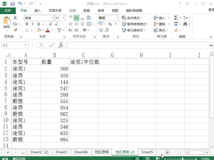
Task: Click the Redo arrow icon
Action: pyautogui.click(x=31, y=3)
